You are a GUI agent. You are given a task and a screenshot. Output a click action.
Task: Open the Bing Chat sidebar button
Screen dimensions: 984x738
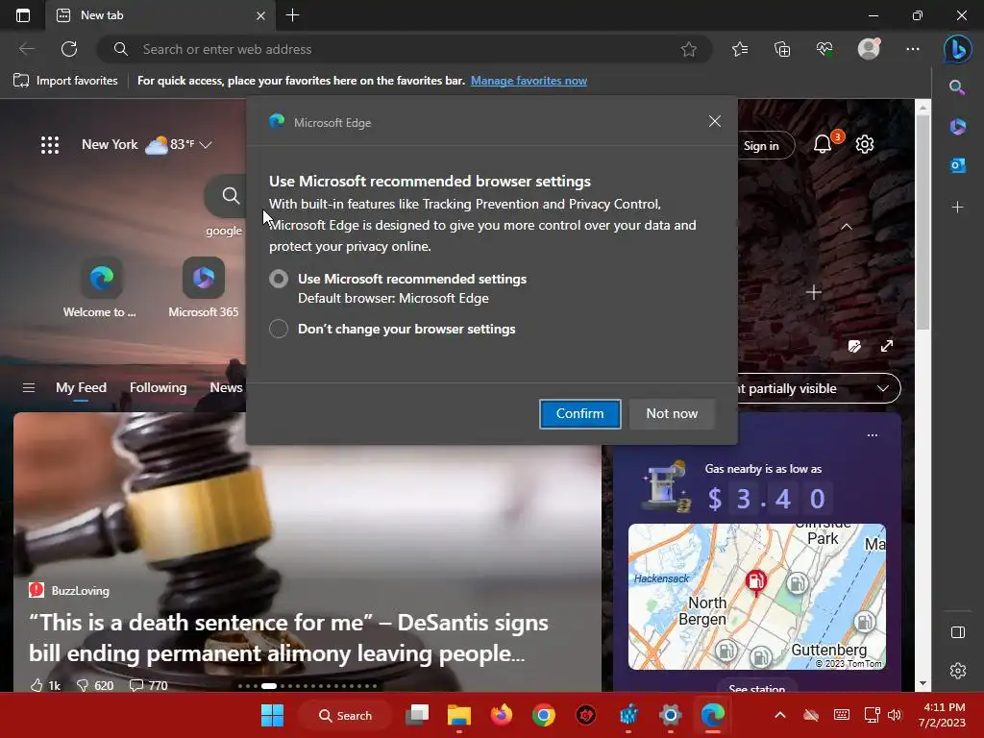click(x=958, y=49)
